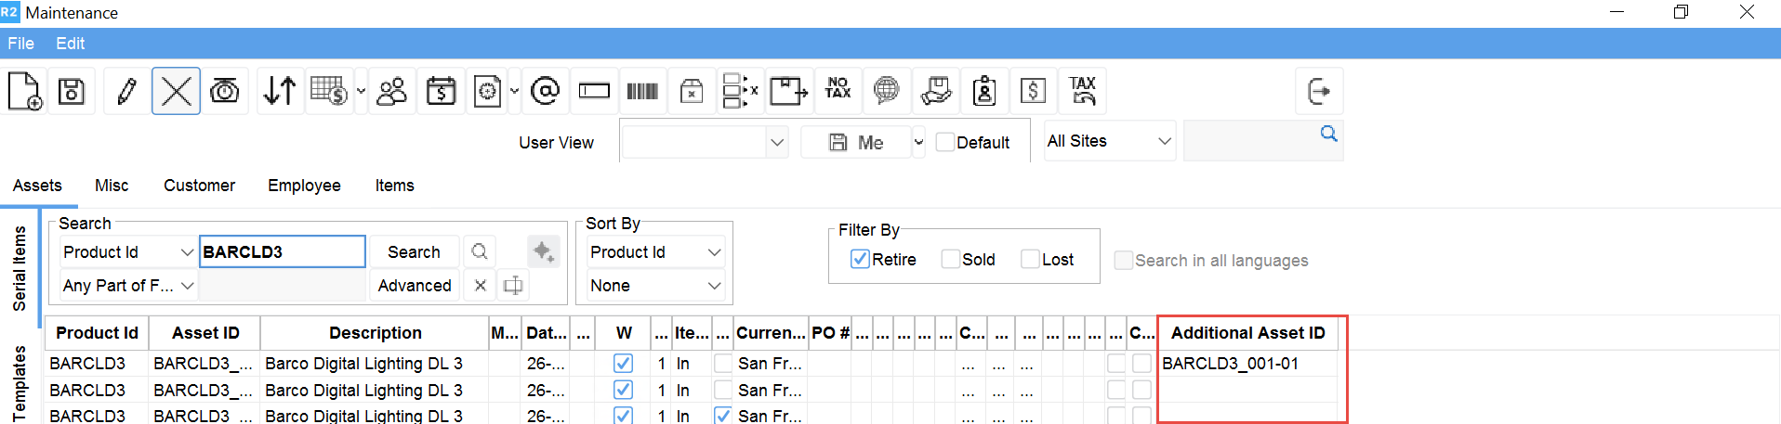Click the BARCLD3 search text field
Screen dimensions: 1781x424
[282, 252]
